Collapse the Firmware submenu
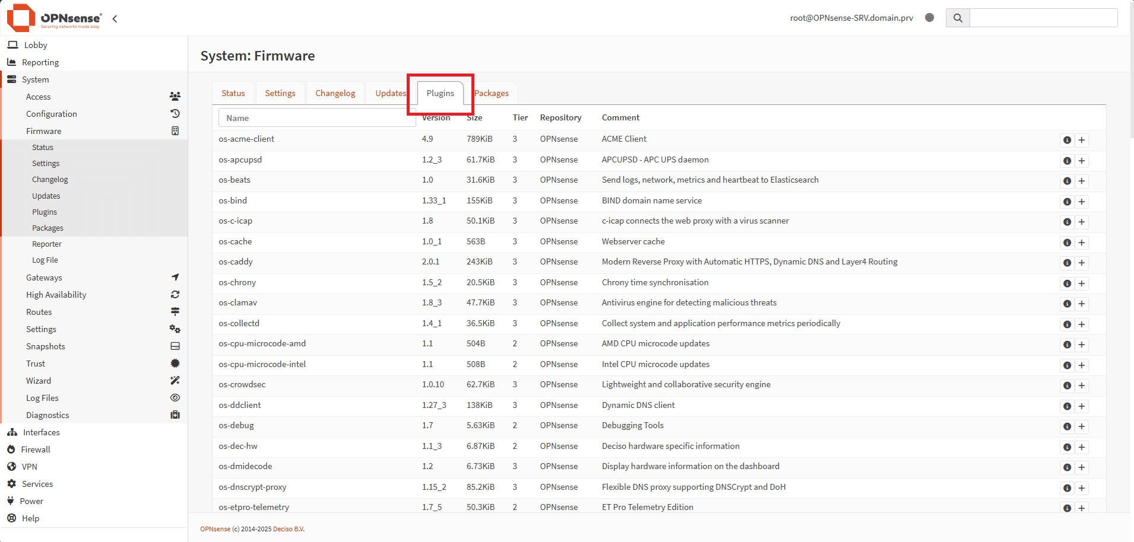Viewport: 1134px width, 542px height. tap(95, 131)
